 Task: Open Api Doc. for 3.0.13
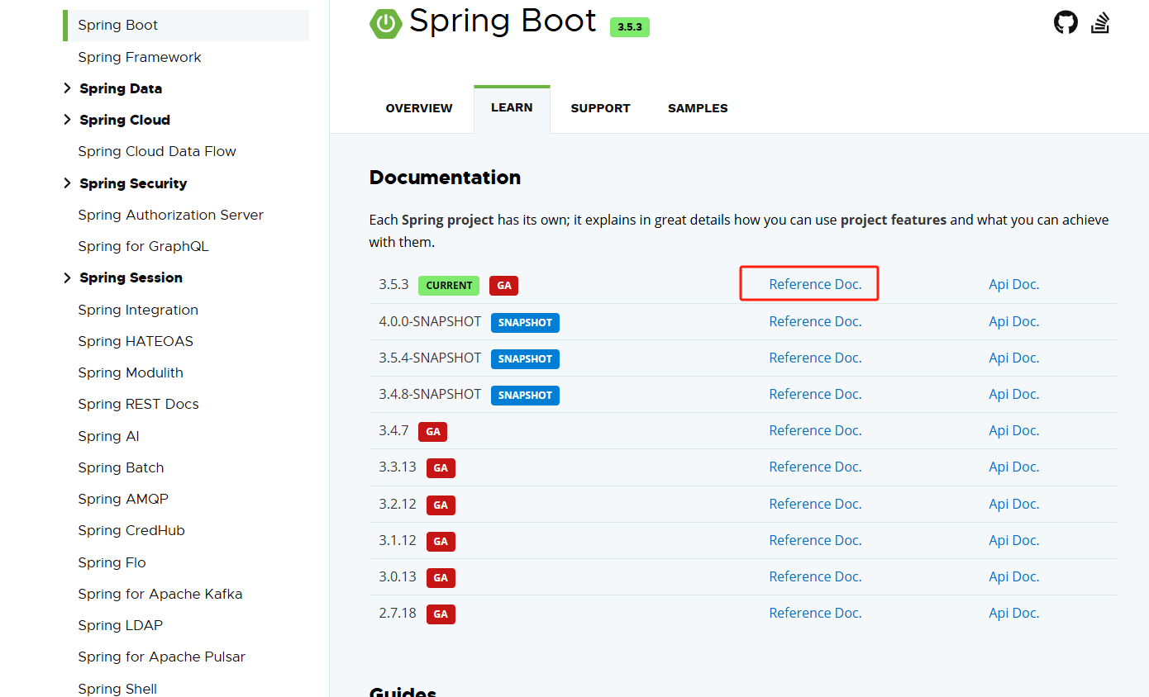tap(1014, 576)
